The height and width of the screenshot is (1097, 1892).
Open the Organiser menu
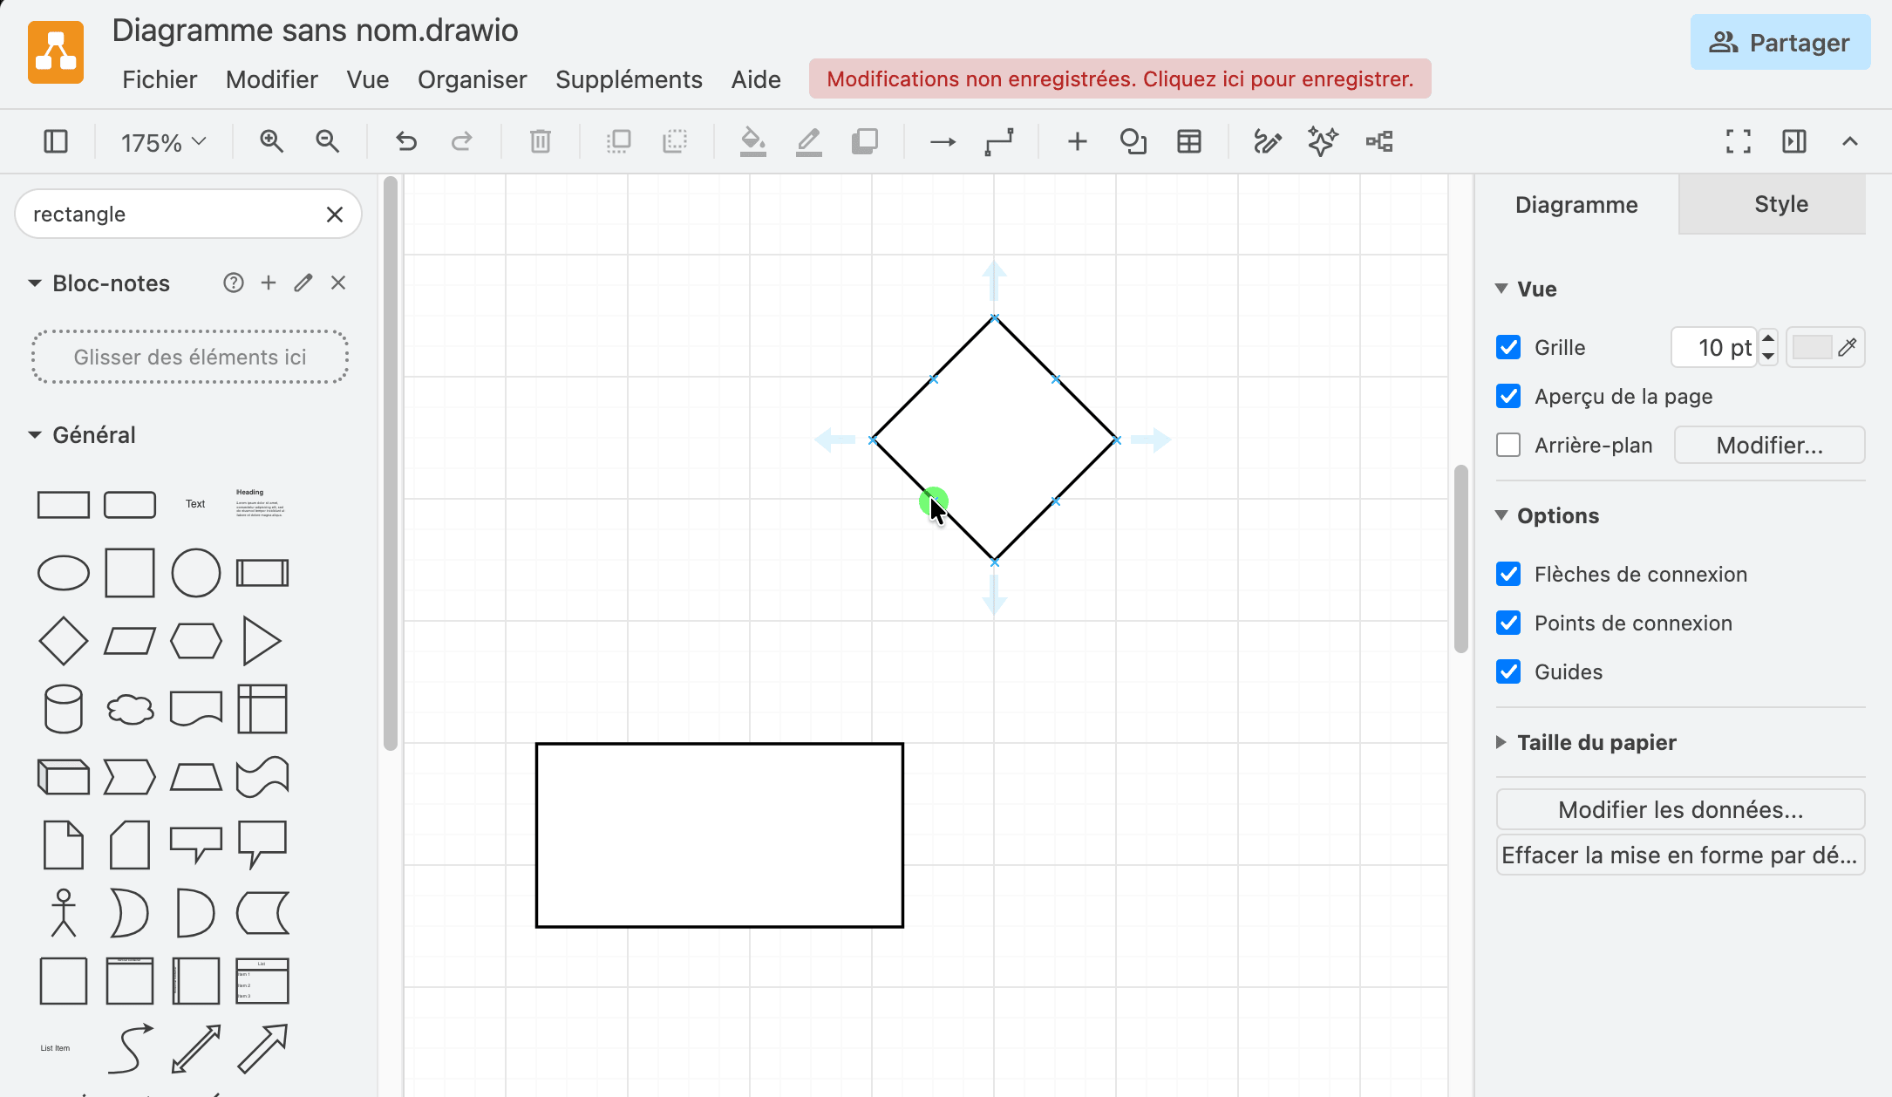(x=472, y=79)
